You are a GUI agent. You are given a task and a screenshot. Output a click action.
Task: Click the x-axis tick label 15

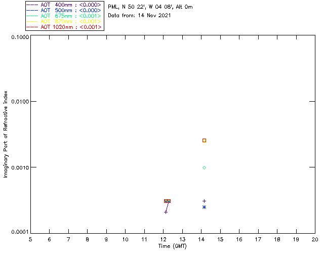tap(220, 239)
